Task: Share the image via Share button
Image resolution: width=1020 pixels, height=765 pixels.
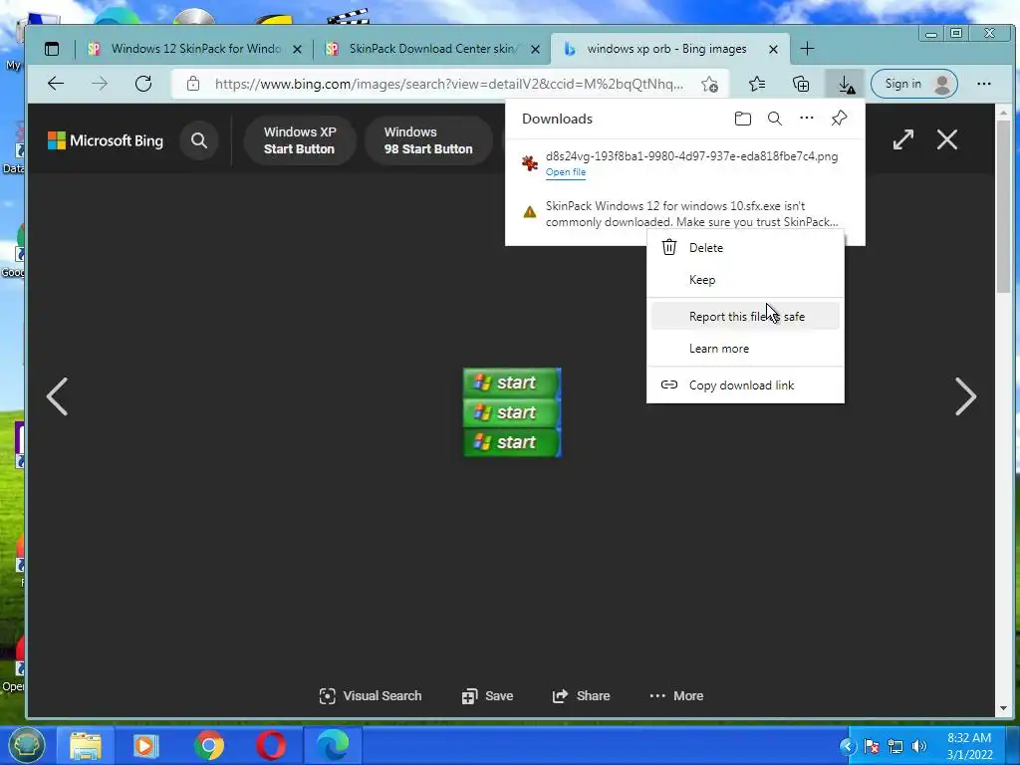Action: 581,696
